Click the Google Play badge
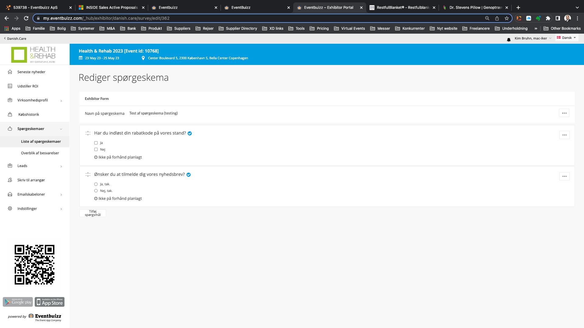 coord(18,302)
